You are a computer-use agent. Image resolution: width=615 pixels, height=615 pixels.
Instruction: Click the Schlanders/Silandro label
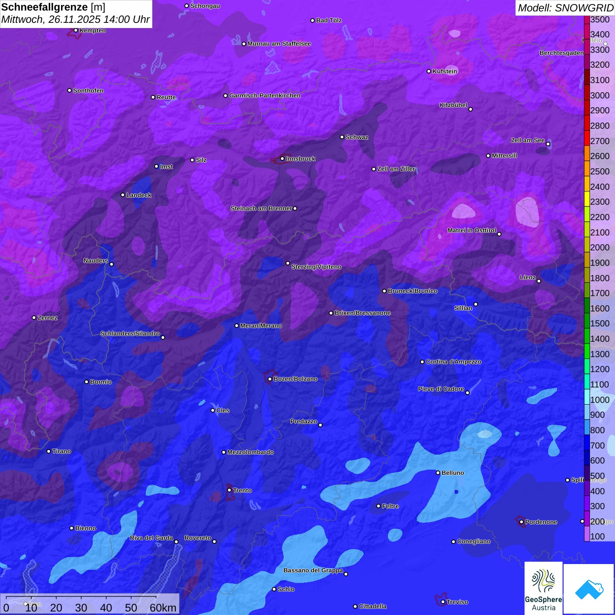[130, 333]
